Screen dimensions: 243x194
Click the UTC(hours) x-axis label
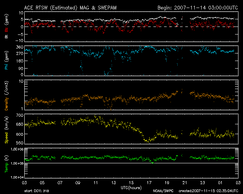(x=131, y=188)
